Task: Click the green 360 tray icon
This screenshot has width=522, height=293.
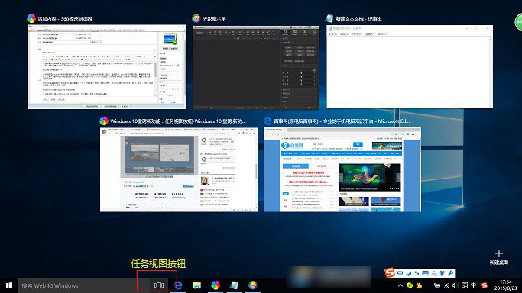Action: pos(410,285)
